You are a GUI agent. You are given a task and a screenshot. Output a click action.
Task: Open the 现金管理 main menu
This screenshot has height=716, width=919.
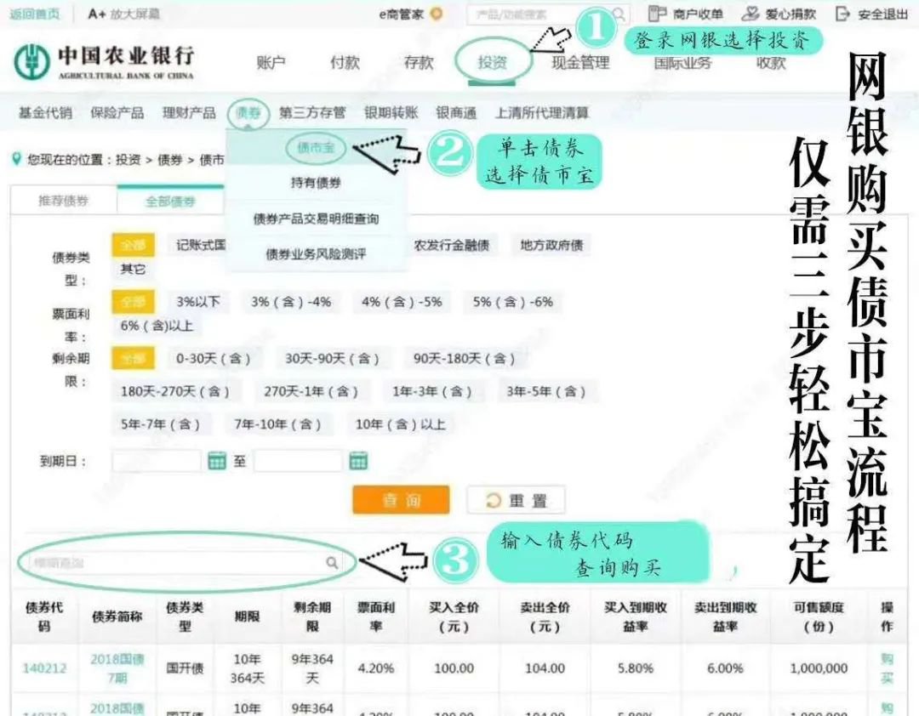point(580,62)
